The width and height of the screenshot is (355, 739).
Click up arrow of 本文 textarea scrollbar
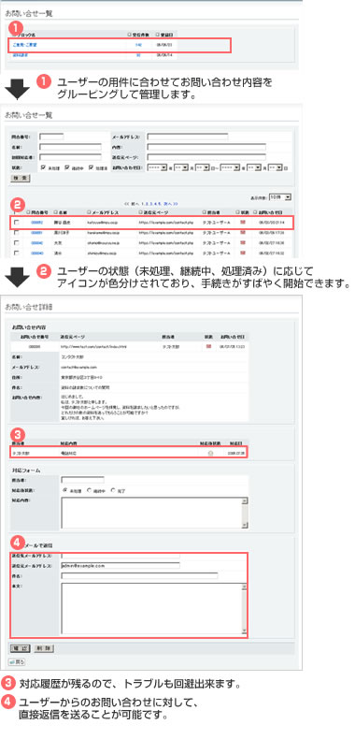244,587
